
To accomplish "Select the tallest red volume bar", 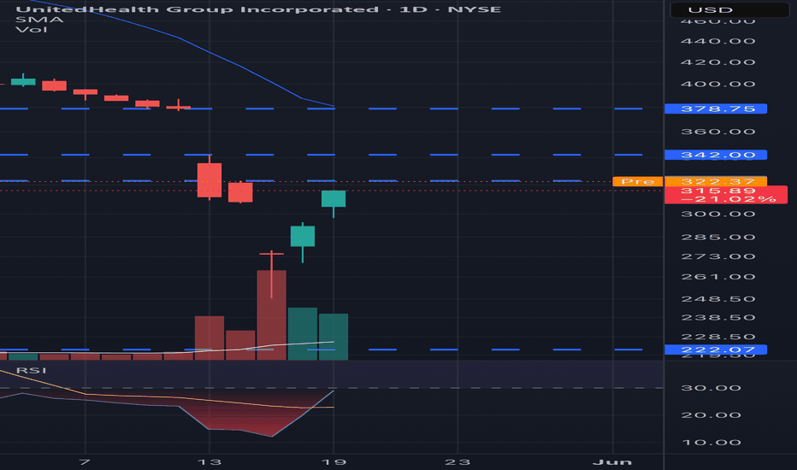I will point(271,315).
